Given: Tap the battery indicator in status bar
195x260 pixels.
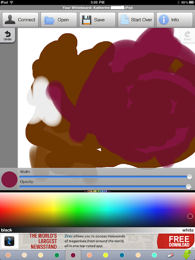Looking at the screenshot, I should coord(191,2).
